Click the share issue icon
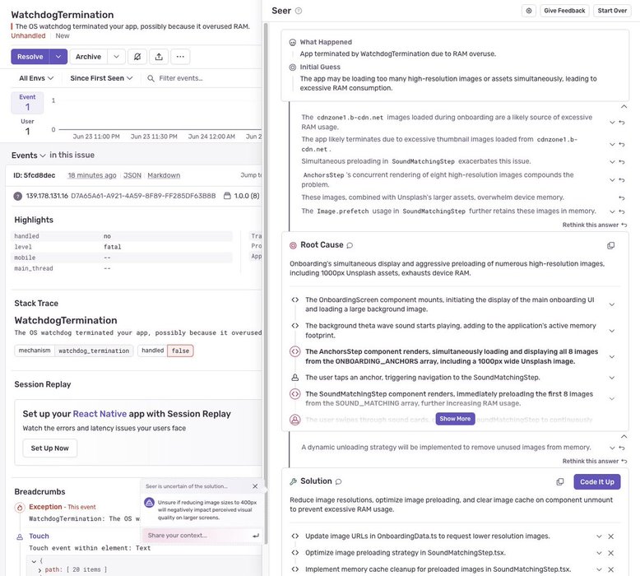The height and width of the screenshot is (576, 640). tap(159, 57)
